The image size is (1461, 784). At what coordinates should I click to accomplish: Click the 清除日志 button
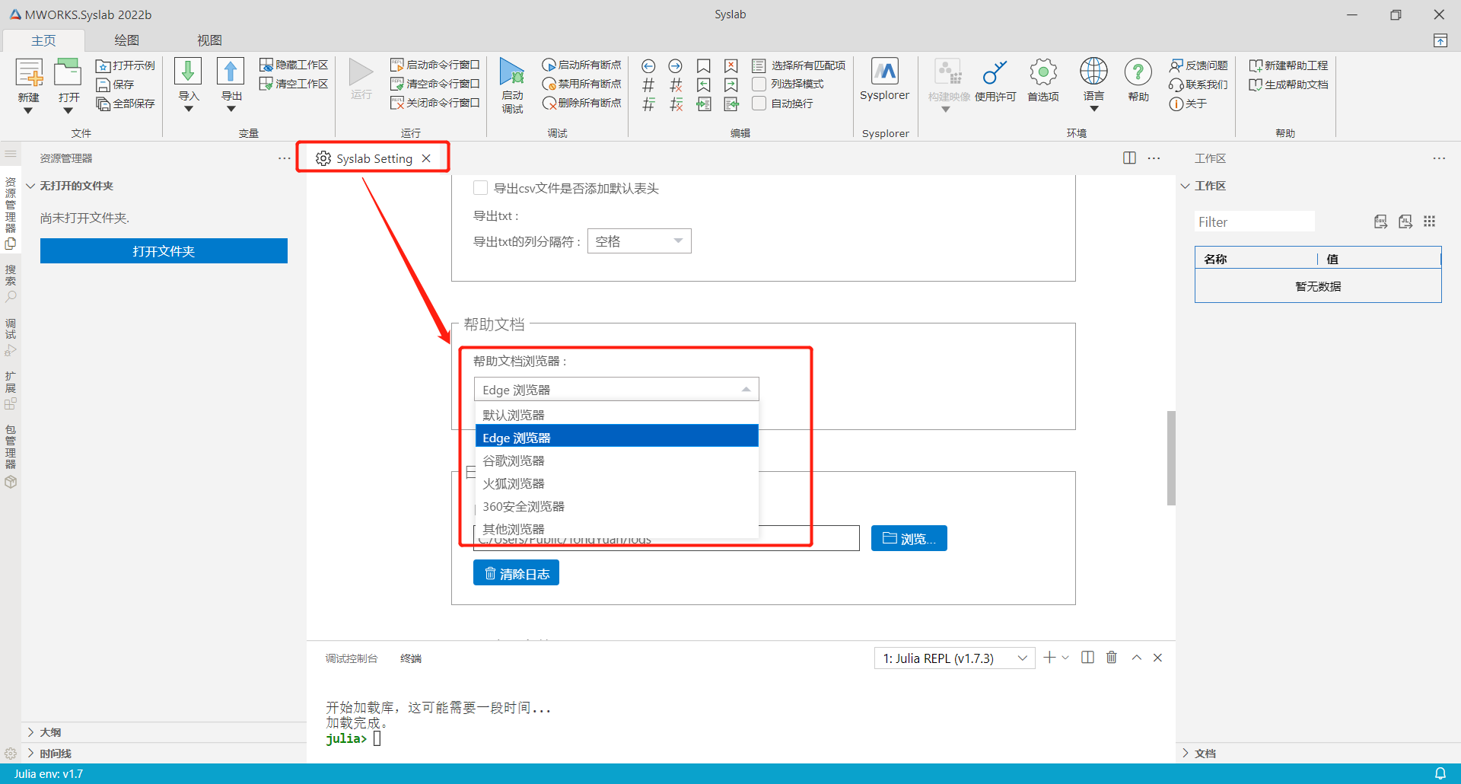(516, 573)
